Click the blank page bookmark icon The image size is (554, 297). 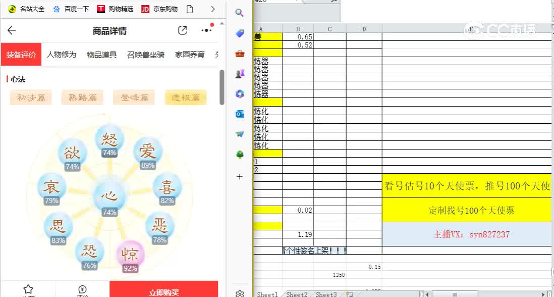pyautogui.click(x=190, y=9)
